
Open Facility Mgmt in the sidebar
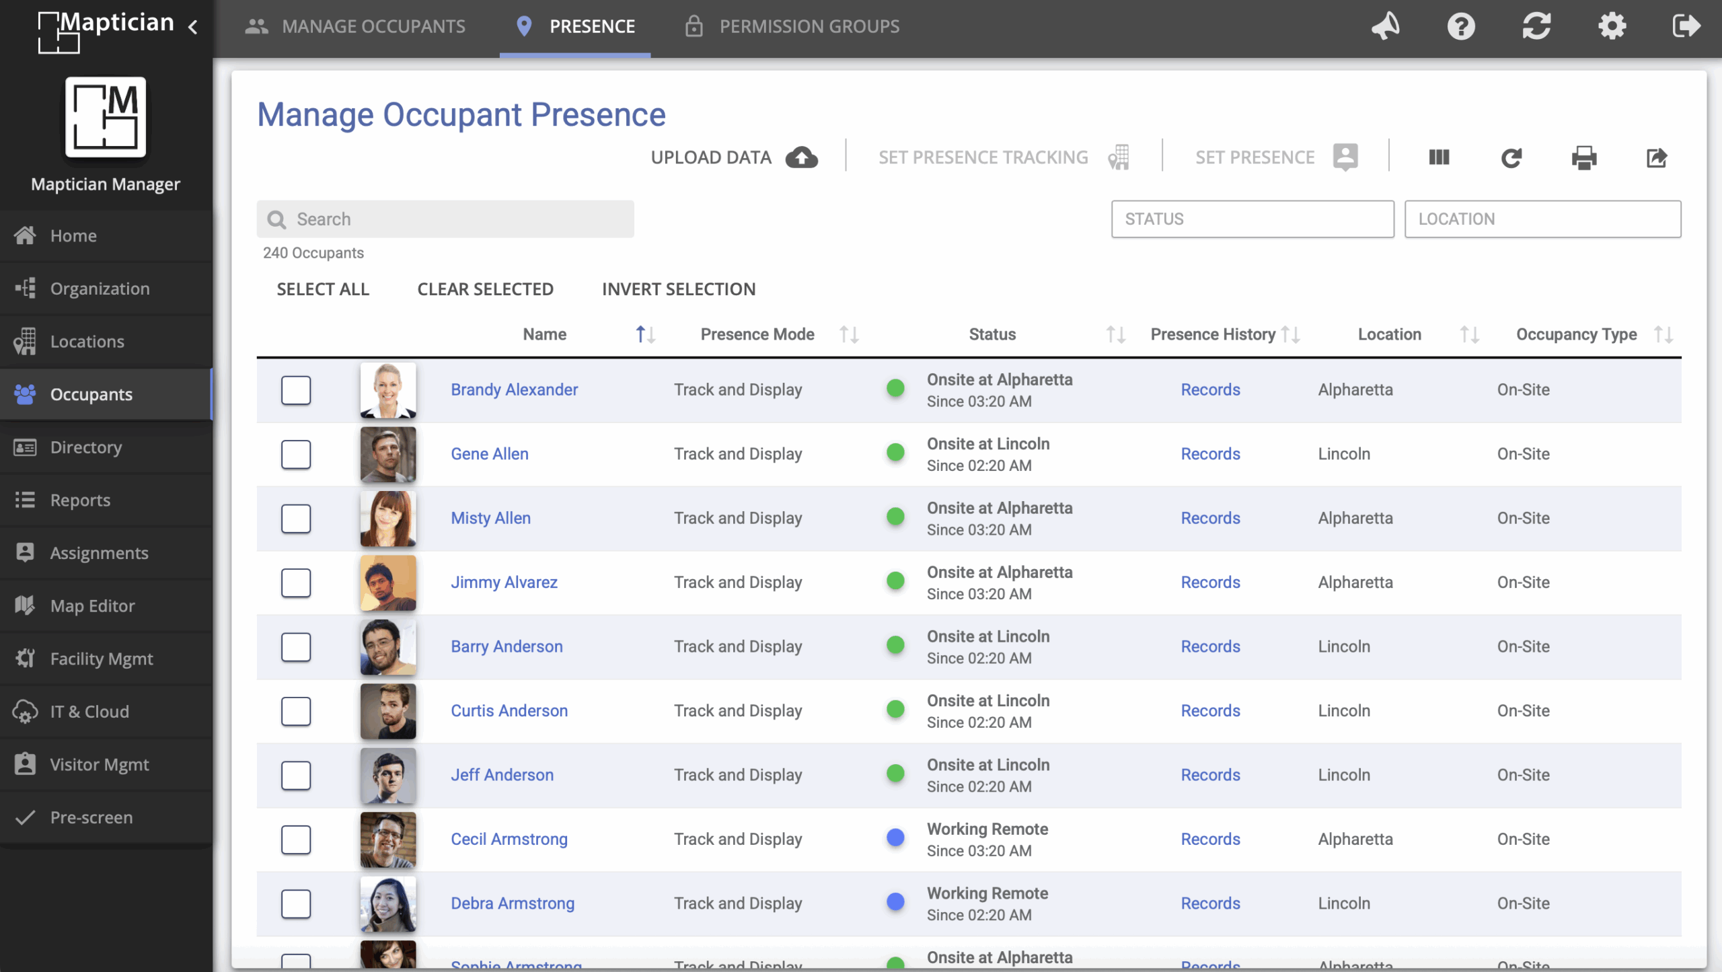pos(106,659)
